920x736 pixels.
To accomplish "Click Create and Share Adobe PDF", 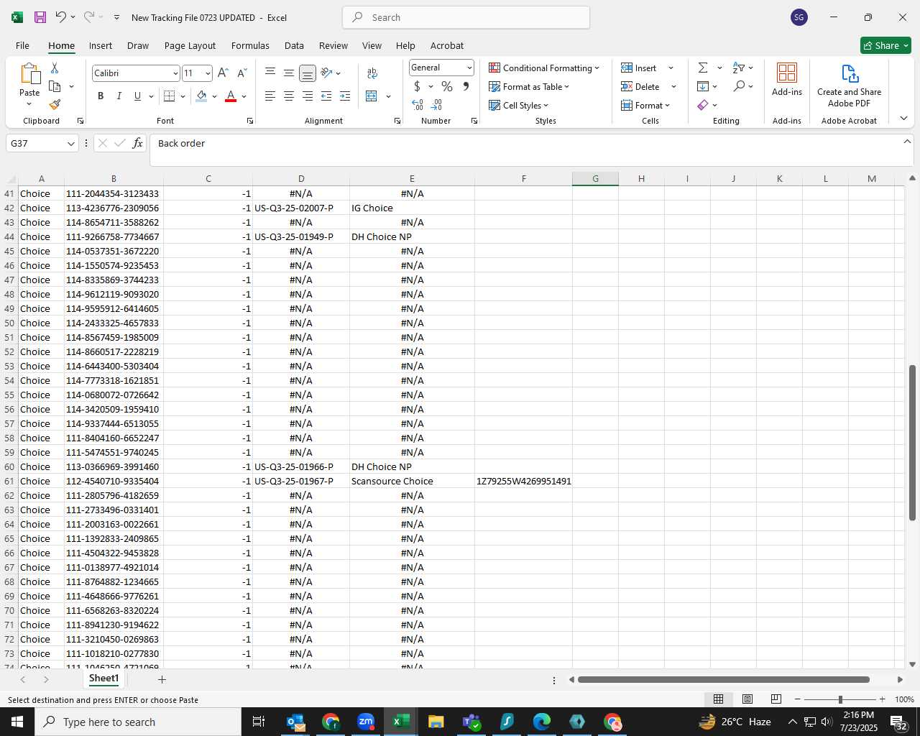I will coord(849,86).
